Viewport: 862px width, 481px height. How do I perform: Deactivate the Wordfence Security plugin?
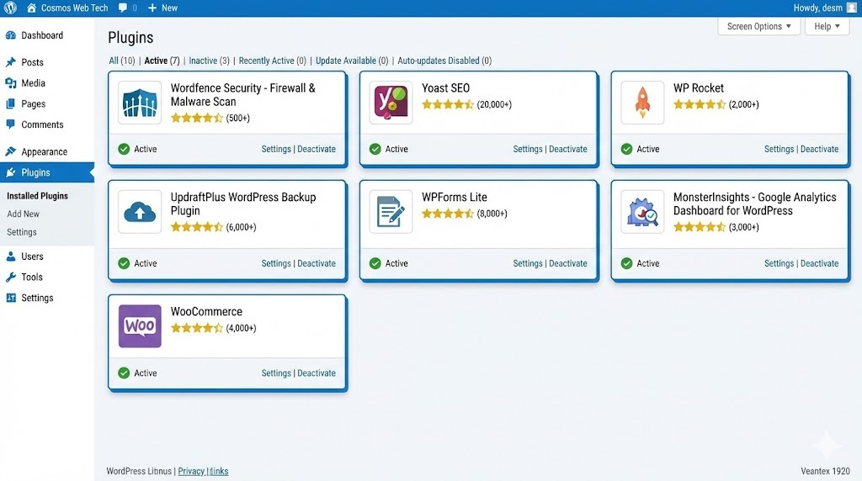pyautogui.click(x=317, y=149)
